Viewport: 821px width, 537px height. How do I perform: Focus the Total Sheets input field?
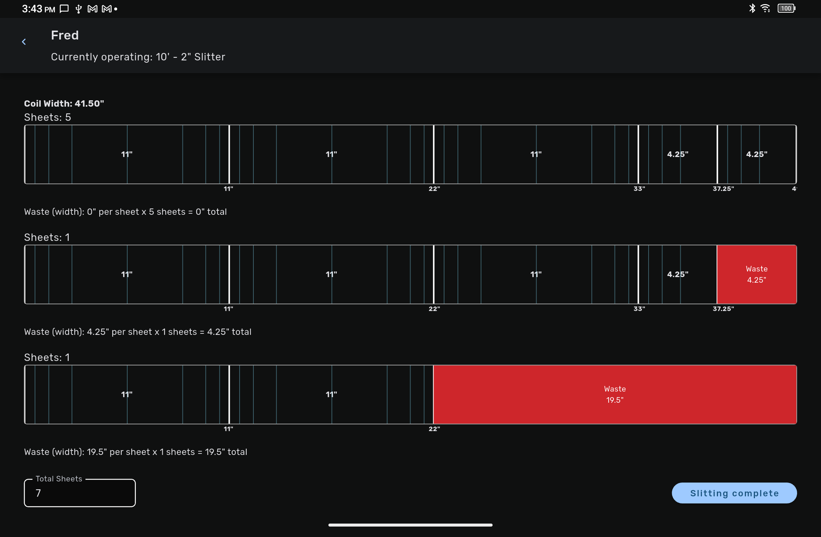pyautogui.click(x=80, y=493)
